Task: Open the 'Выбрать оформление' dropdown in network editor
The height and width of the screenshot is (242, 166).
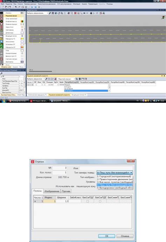Action: (37, 13)
